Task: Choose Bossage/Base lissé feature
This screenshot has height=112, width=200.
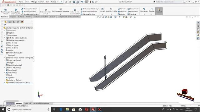Action: point(28,12)
